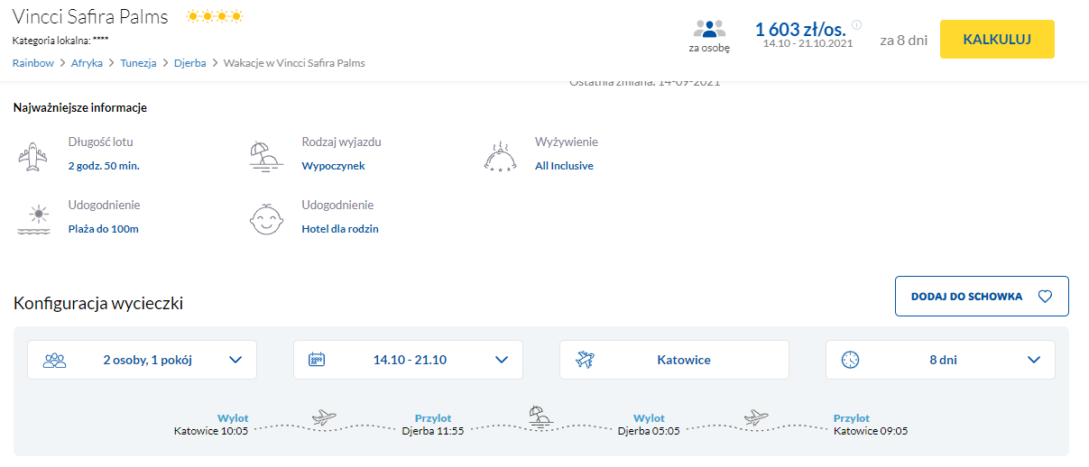Viewport: 1089px width, 467px height.
Task: Click the food cloche icon for Wyżywienie
Action: click(x=500, y=156)
